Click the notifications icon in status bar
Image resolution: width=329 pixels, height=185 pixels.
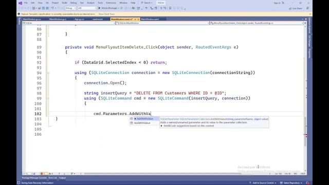point(307,183)
